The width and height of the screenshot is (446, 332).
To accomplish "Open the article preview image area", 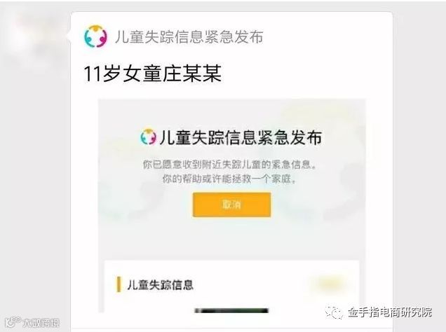I will click(x=232, y=206).
